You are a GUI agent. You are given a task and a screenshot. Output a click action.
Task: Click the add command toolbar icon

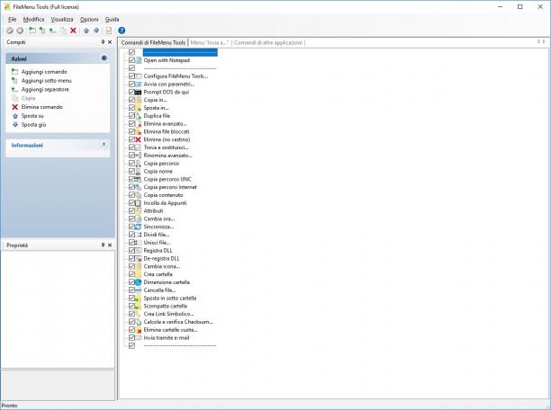(x=32, y=31)
